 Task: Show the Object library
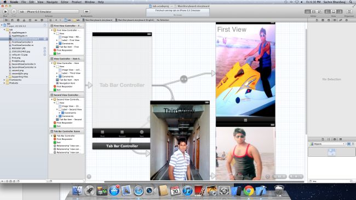click(x=335, y=139)
